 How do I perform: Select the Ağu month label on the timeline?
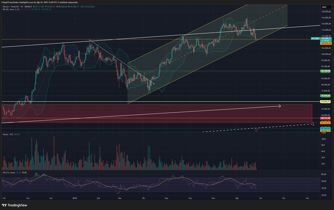tap(237, 198)
